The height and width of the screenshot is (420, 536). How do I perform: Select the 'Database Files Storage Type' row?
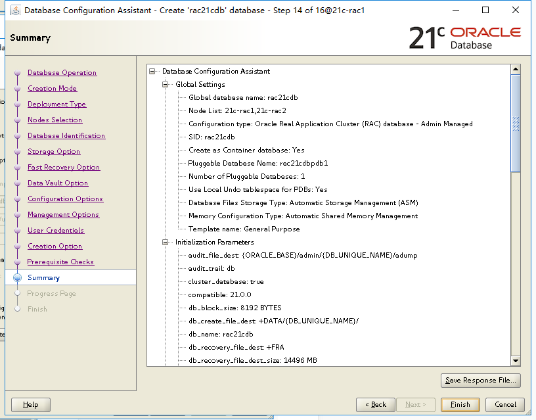(303, 203)
